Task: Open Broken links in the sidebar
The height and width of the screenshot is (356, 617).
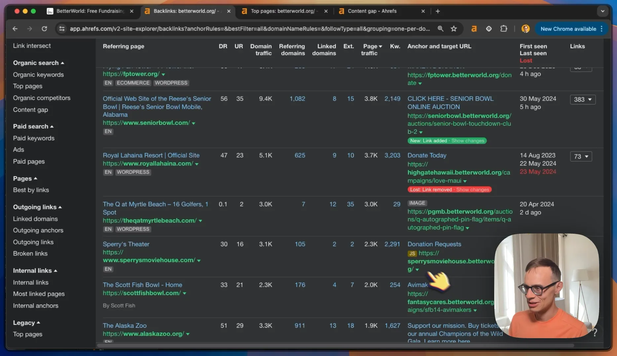Action: (x=30, y=253)
